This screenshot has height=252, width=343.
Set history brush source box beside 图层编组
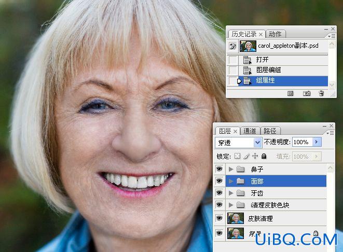[233, 71]
